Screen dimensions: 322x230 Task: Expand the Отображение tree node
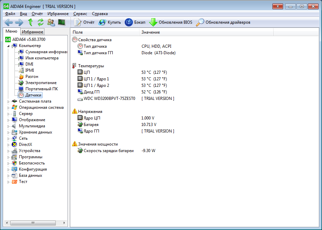point(8,120)
